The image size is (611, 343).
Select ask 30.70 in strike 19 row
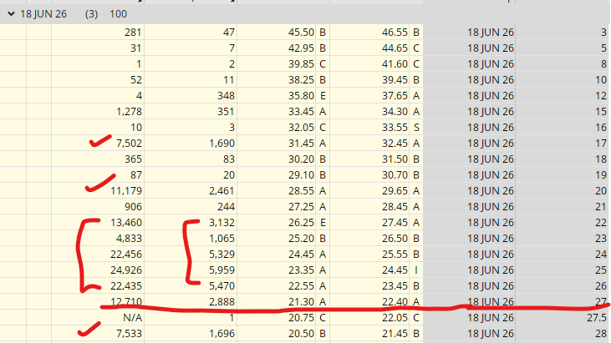395,175
